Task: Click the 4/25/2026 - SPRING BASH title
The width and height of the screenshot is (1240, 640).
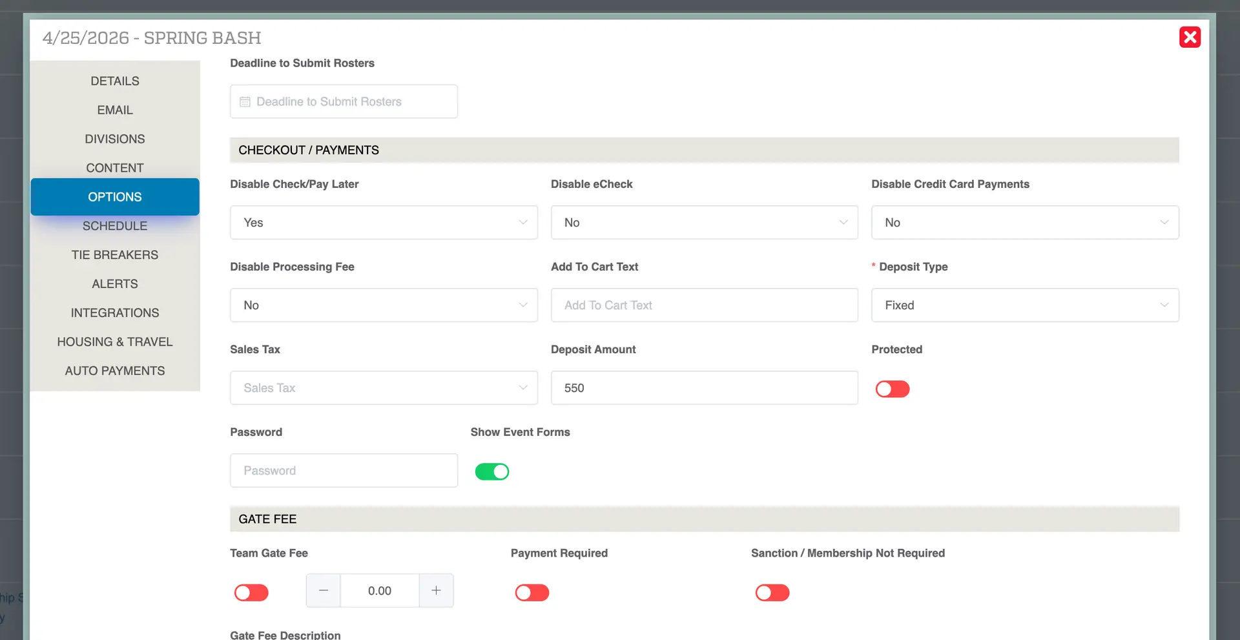Action: click(152, 38)
